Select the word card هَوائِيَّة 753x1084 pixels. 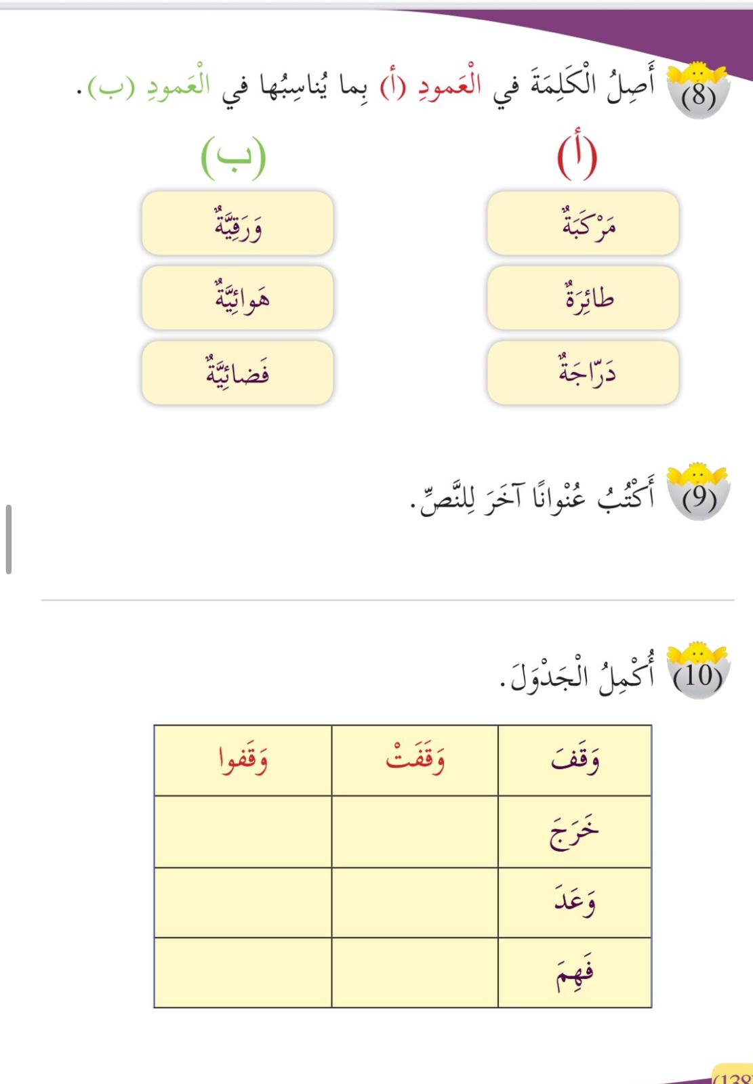pyautogui.click(x=237, y=298)
